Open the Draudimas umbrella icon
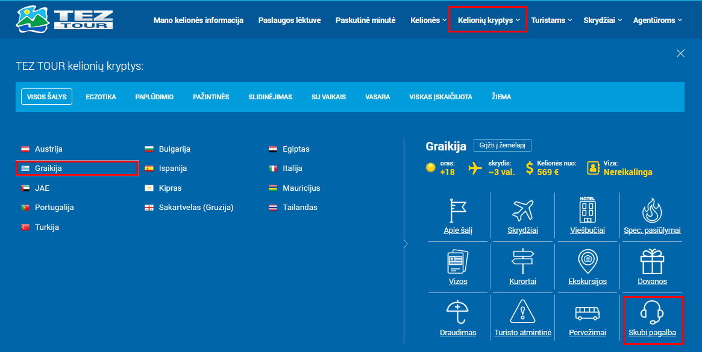 457,312
